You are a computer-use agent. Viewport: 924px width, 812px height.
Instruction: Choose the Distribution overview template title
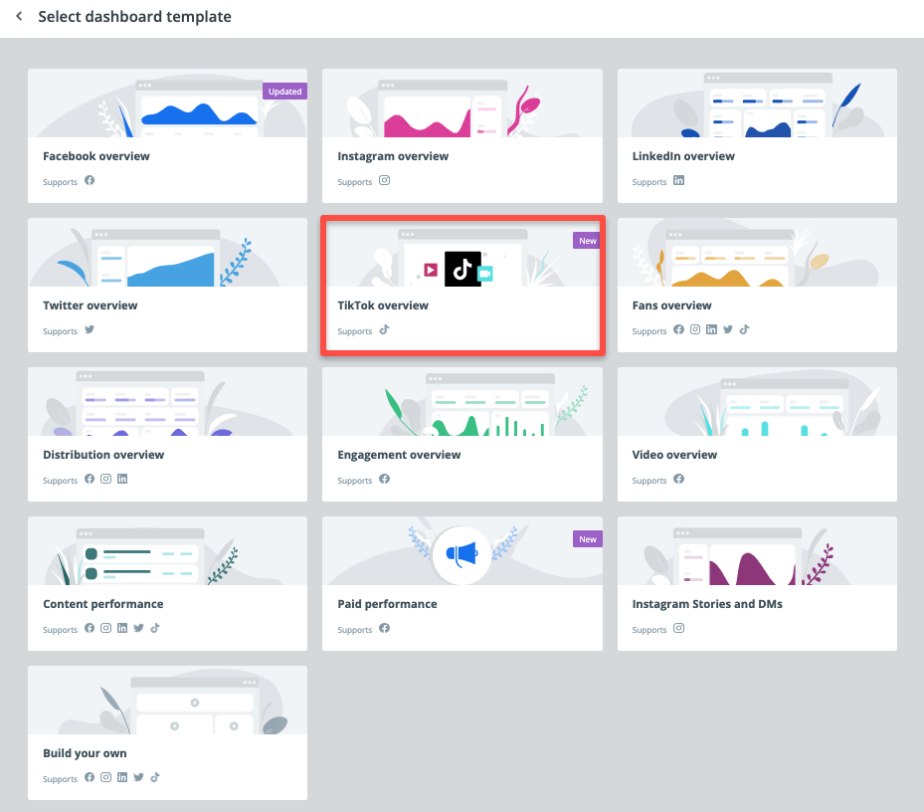pos(103,455)
